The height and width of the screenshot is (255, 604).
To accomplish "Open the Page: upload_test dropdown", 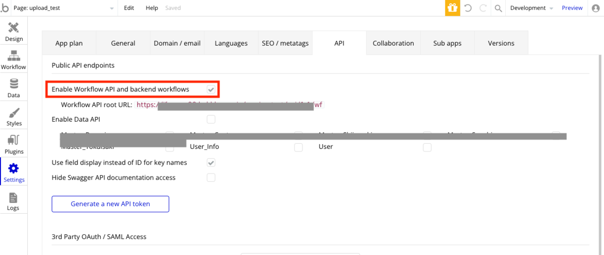I will [x=64, y=8].
